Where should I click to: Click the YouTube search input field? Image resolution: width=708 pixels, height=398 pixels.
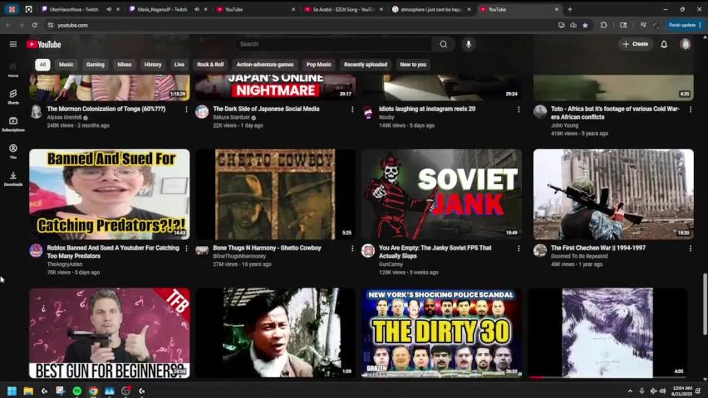(332, 44)
